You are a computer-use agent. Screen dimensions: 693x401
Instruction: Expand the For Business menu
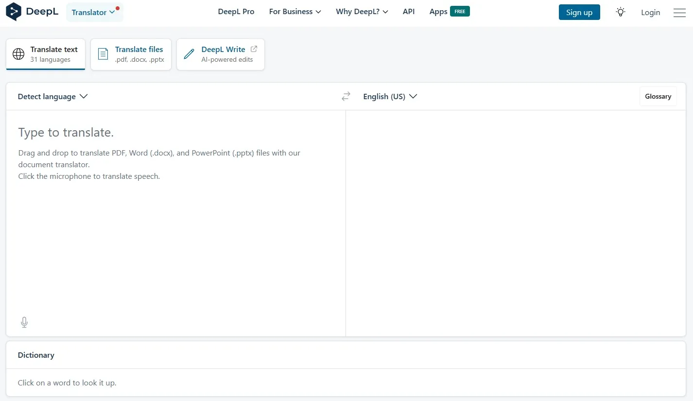click(295, 11)
